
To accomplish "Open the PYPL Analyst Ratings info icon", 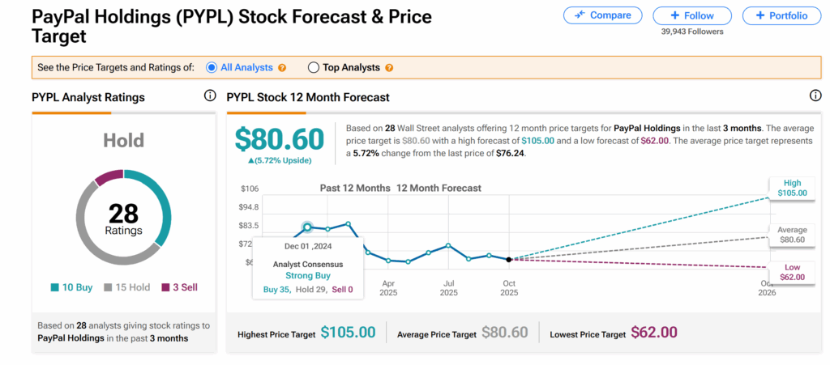I will click(x=210, y=96).
